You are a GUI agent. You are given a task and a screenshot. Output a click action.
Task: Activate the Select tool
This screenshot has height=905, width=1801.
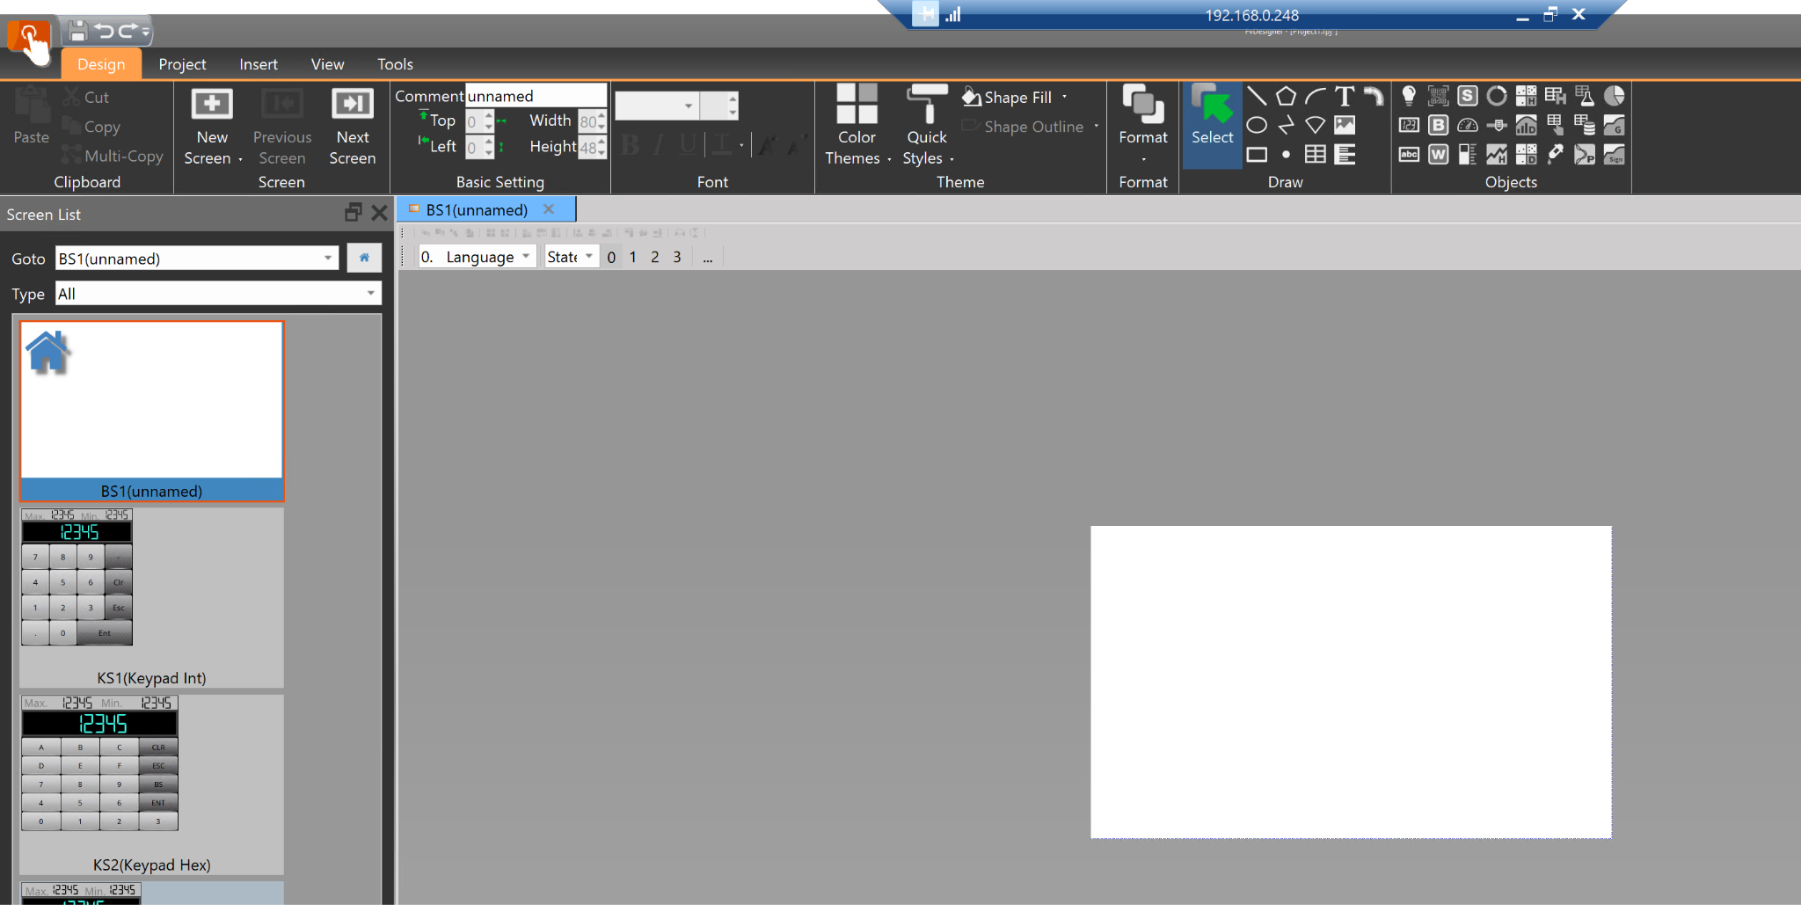point(1212,124)
